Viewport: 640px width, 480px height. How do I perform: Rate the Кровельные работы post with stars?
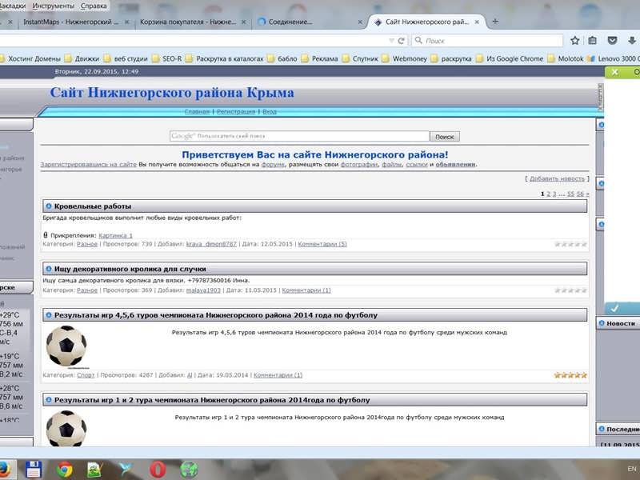571,244
